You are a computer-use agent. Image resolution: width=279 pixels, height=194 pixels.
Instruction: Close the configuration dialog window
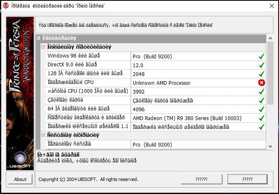272,6
